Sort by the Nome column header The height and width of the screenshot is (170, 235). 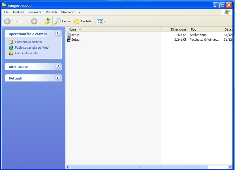pyautogui.click(x=113, y=29)
